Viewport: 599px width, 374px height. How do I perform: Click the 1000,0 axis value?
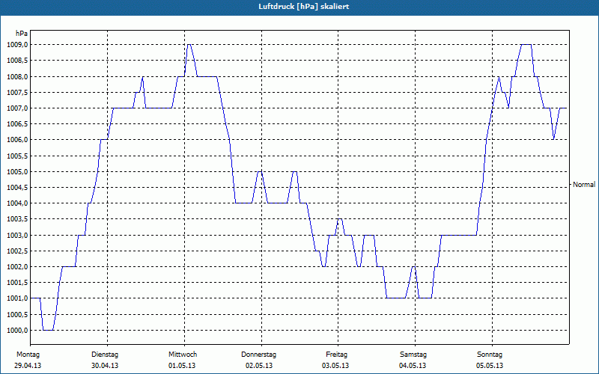pos(17,331)
